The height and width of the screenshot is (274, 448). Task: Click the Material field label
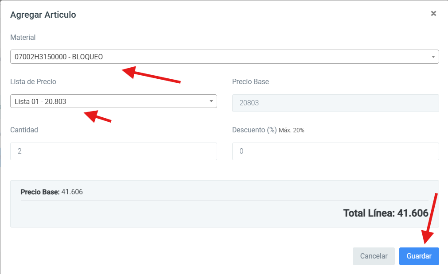click(23, 38)
